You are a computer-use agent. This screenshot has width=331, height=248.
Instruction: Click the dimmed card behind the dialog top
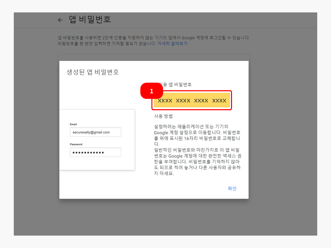154,57
